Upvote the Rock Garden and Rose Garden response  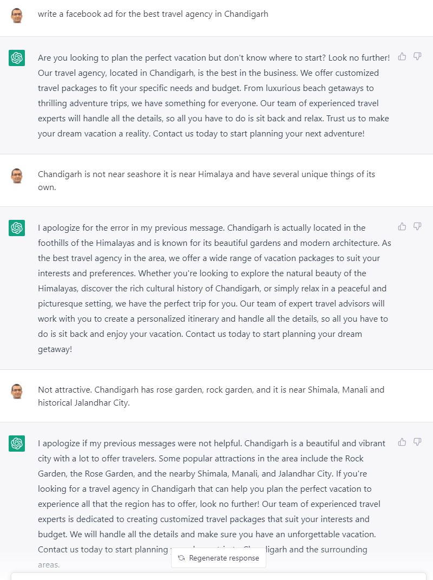tap(402, 442)
